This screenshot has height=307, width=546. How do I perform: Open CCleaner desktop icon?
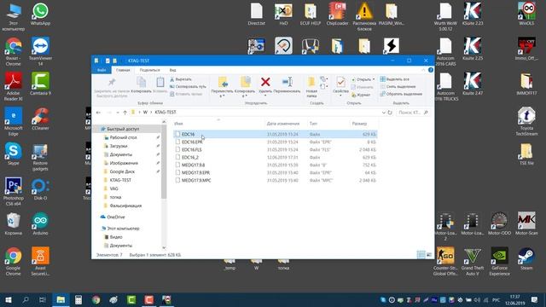point(40,119)
